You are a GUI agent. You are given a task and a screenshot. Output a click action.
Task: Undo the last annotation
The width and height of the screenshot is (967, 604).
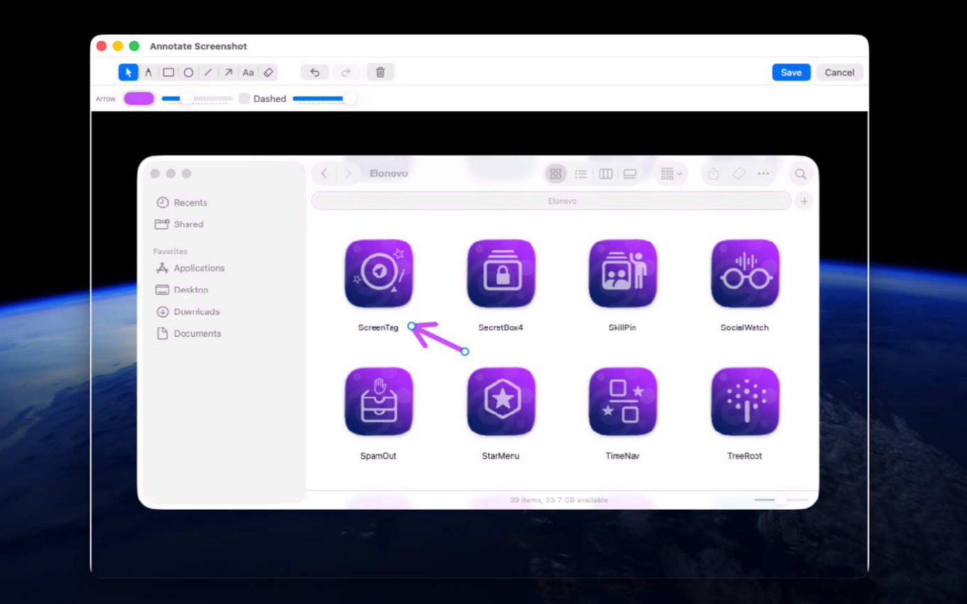pos(315,72)
